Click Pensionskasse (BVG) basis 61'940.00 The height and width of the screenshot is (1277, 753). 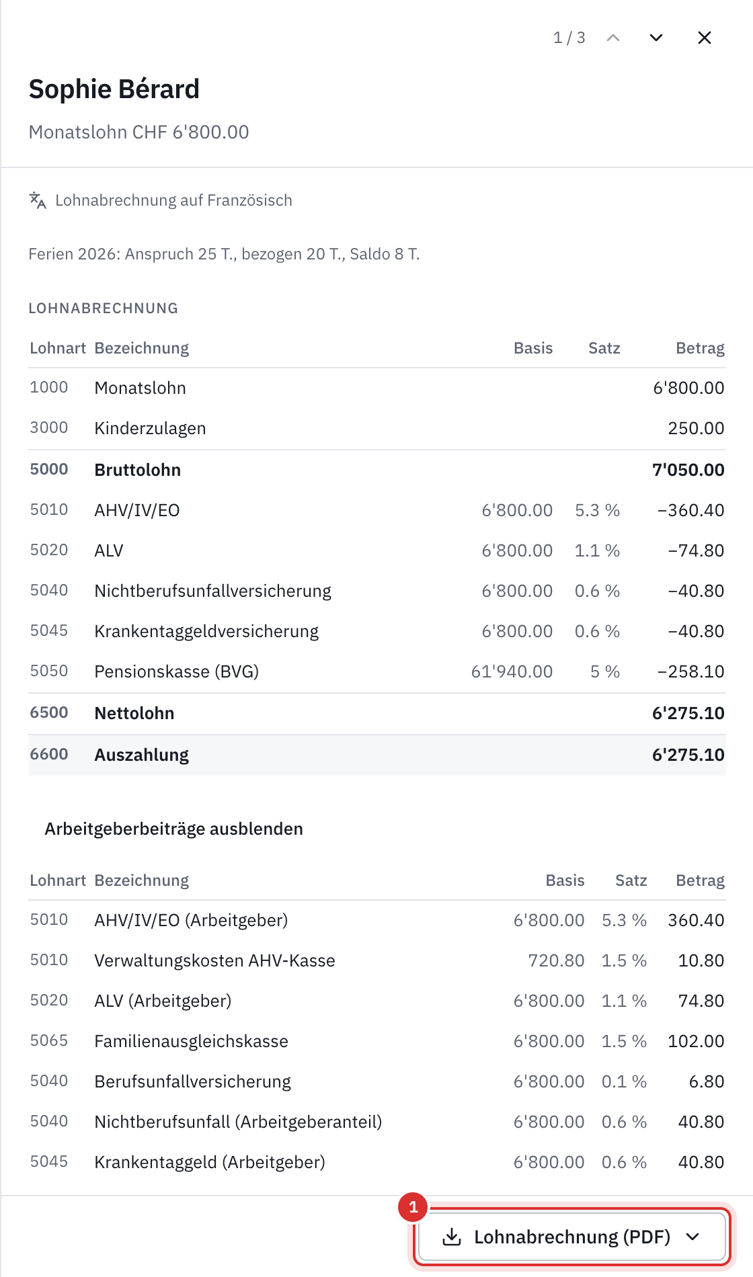(512, 671)
